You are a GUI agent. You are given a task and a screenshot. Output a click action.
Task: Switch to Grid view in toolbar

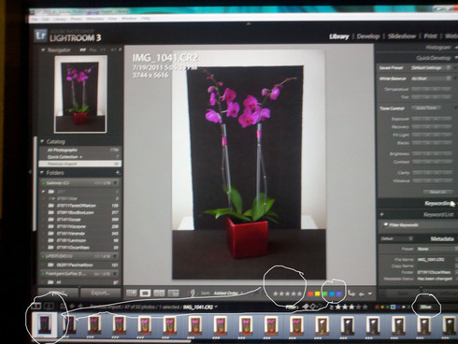coord(131,294)
